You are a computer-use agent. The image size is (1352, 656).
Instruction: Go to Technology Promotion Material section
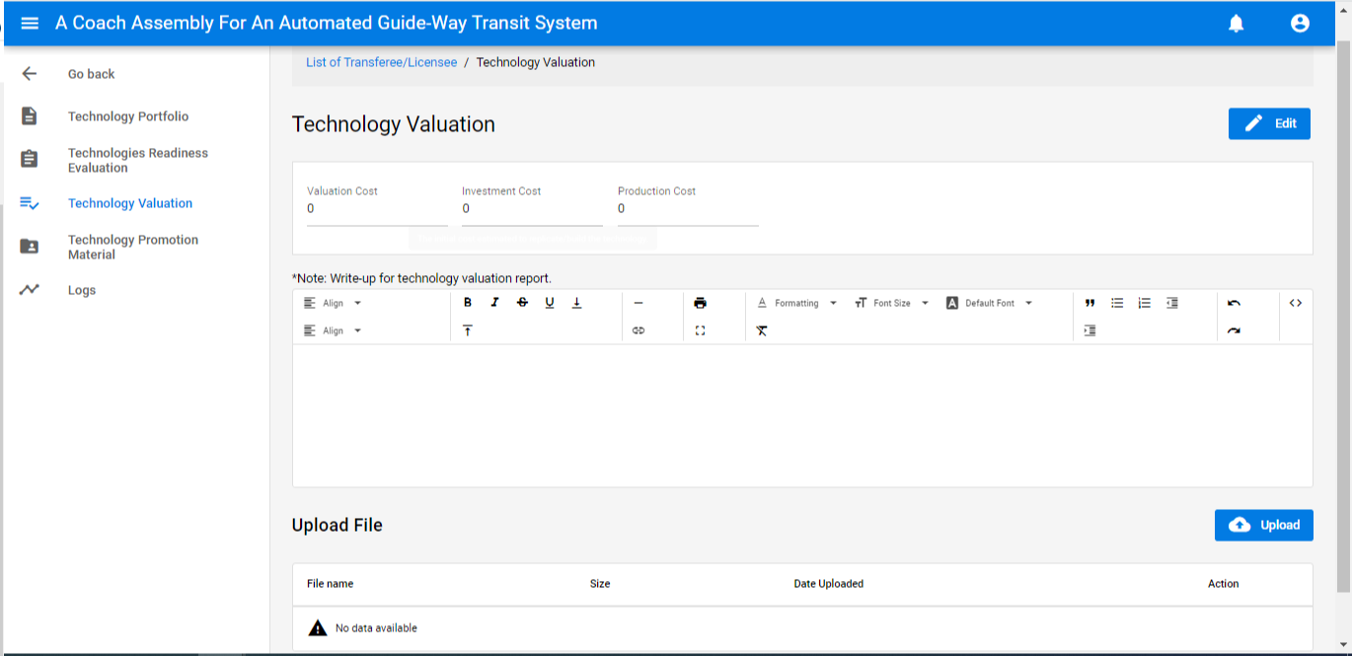(133, 247)
